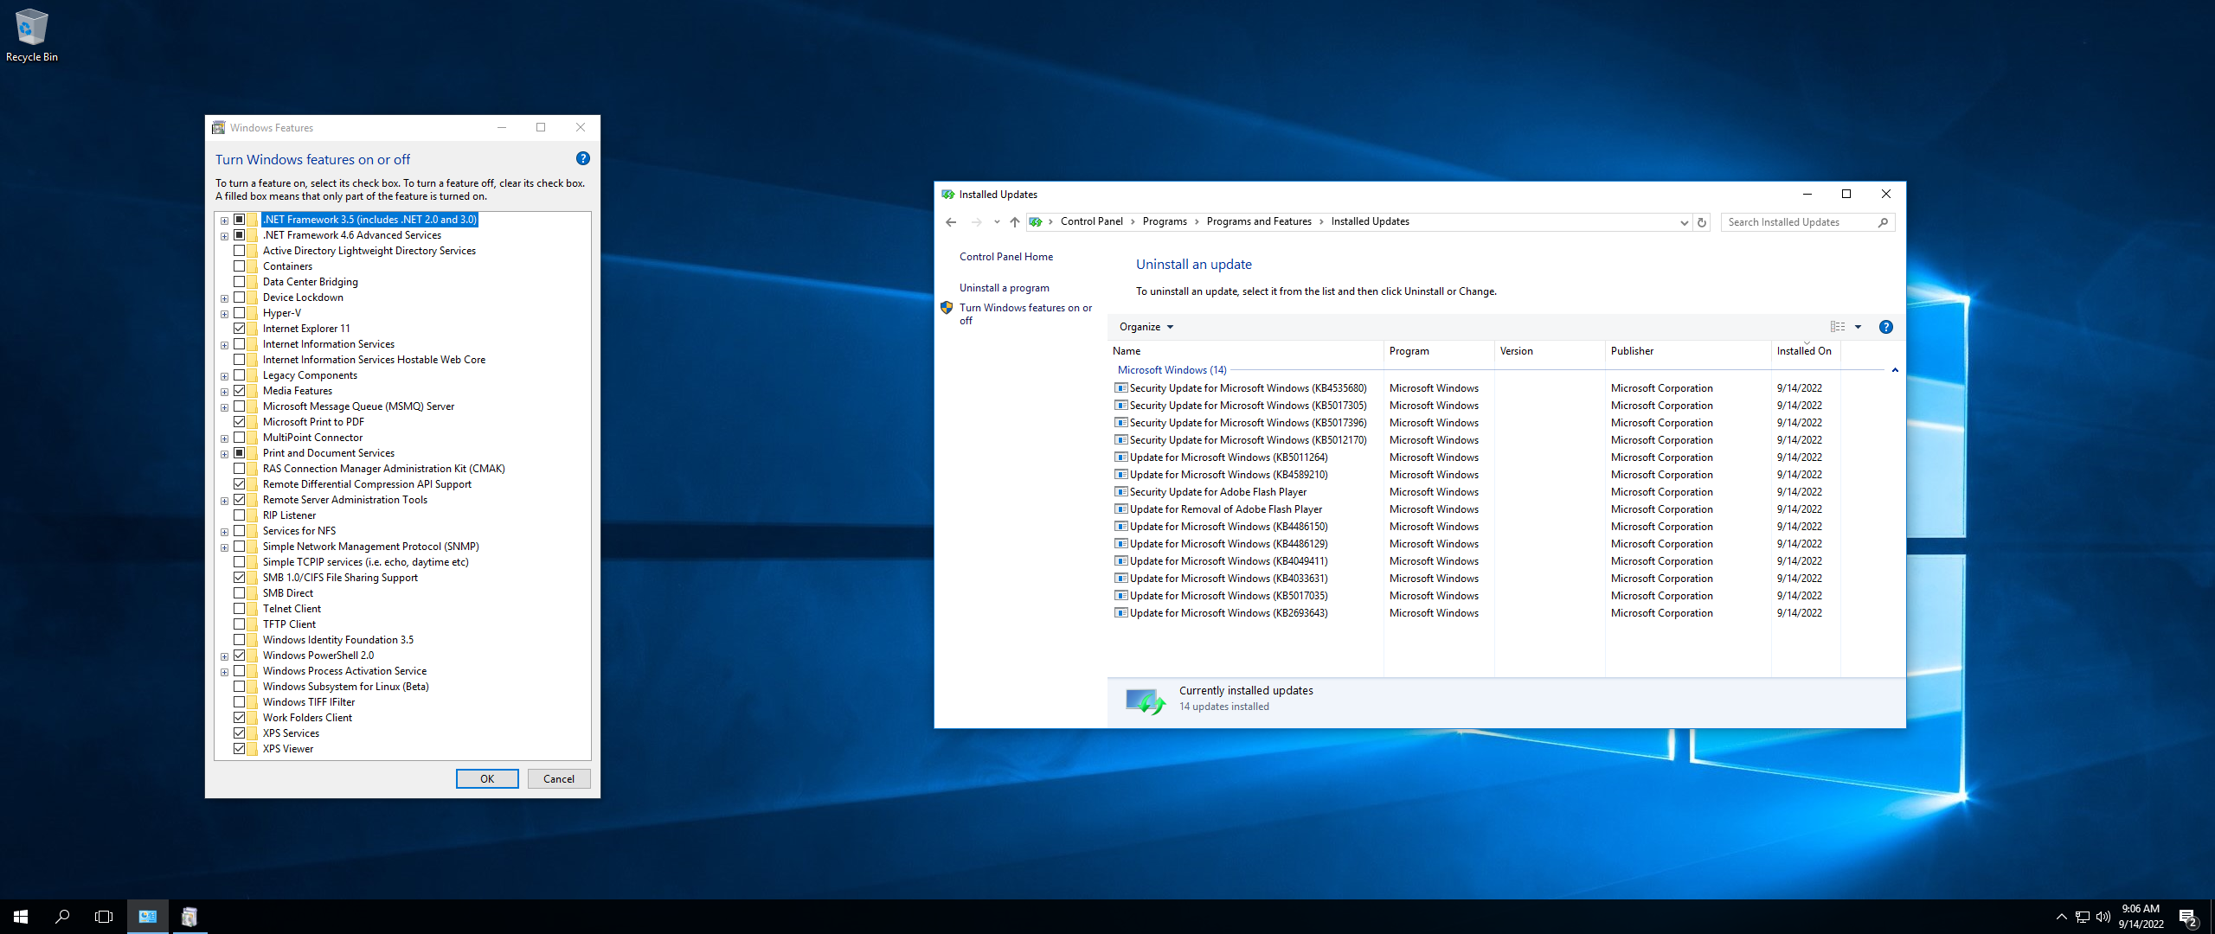Open the Windows Start menu
This screenshot has width=2215, height=934.
(21, 917)
